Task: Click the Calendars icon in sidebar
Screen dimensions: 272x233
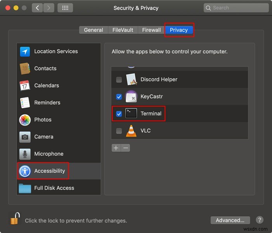Action: [x=24, y=85]
